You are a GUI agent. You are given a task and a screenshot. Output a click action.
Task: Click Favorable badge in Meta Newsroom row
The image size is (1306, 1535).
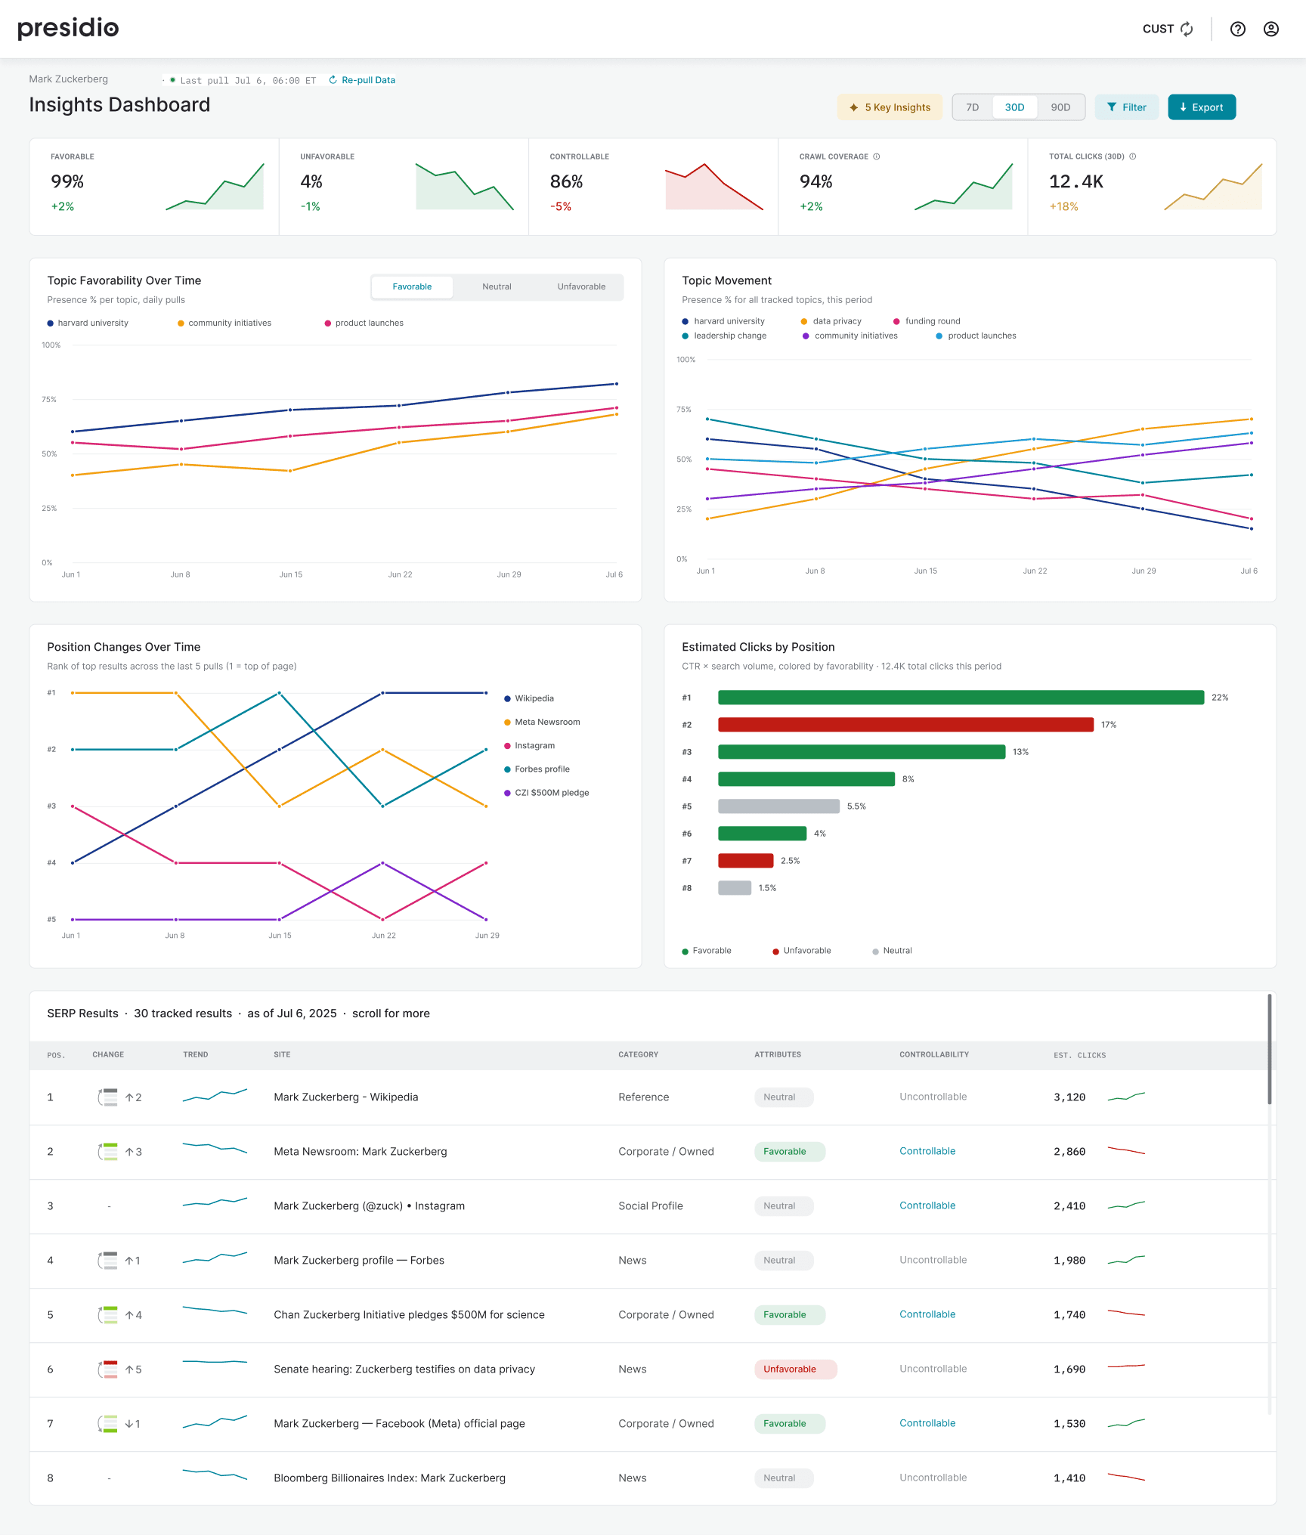click(x=789, y=1152)
